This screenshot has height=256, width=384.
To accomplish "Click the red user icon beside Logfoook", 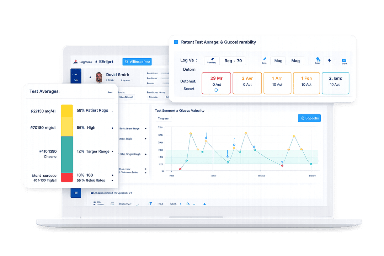I will click(75, 62).
